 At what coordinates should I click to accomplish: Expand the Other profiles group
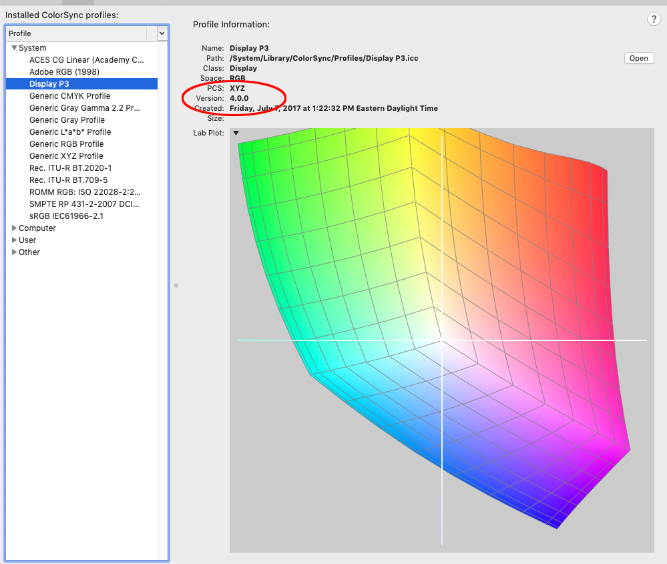(x=13, y=252)
